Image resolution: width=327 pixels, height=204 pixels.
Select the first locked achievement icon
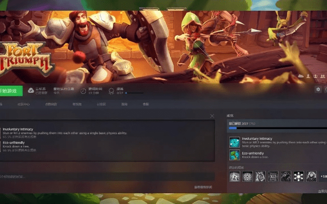[x=235, y=176]
